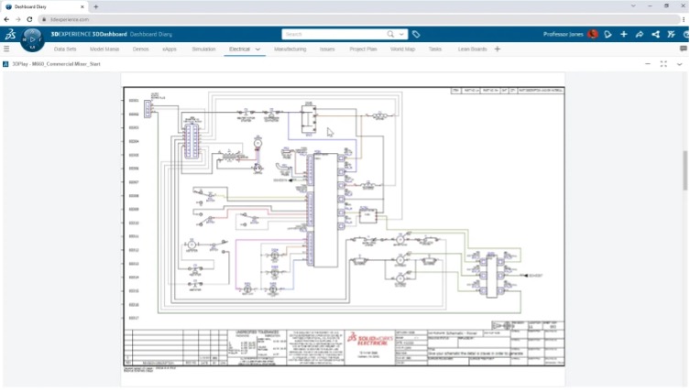Open the xApps tab
Image resolution: width=690 pixels, height=392 pixels.
(170, 49)
